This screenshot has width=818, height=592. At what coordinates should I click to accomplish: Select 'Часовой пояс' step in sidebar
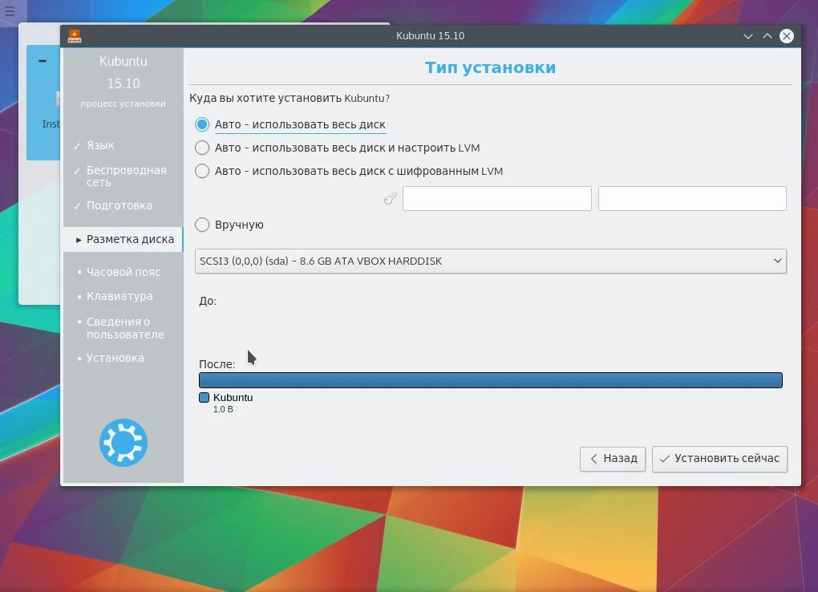tap(124, 272)
